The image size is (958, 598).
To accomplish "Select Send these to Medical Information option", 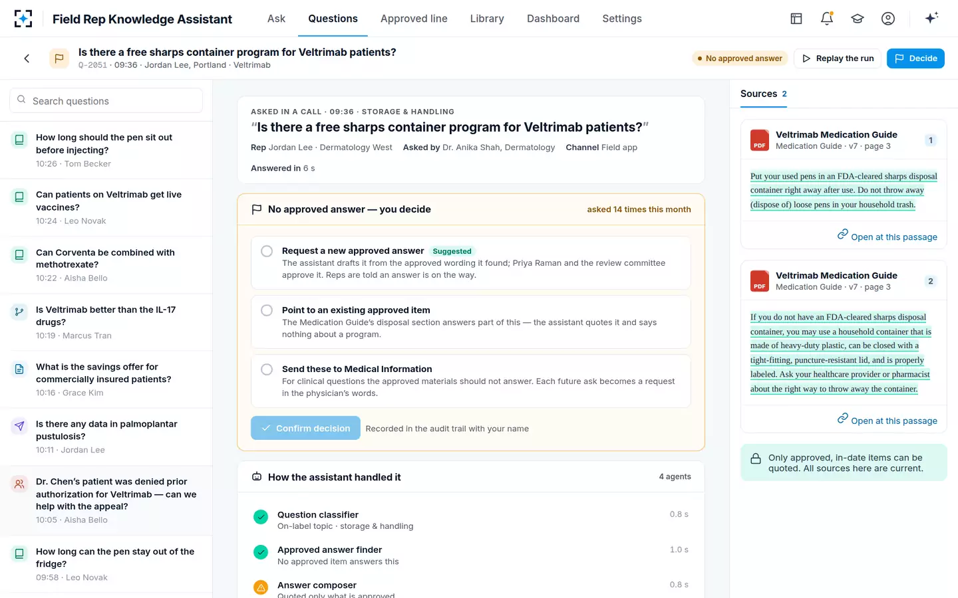I will [x=471, y=381].
